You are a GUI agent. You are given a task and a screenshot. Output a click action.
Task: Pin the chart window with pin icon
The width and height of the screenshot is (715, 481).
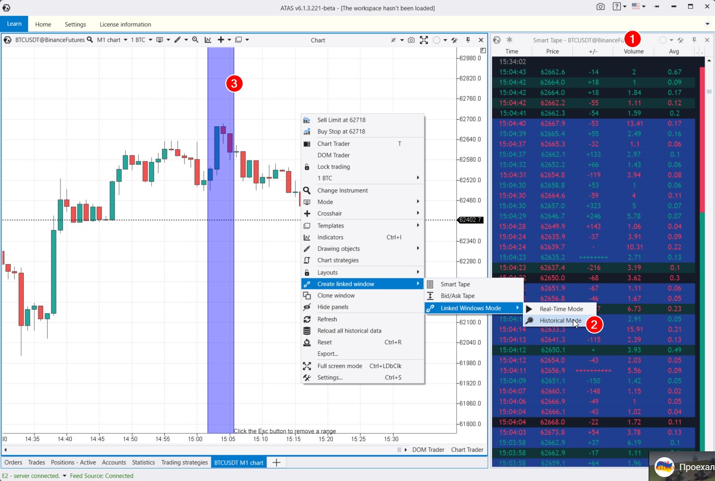point(468,40)
